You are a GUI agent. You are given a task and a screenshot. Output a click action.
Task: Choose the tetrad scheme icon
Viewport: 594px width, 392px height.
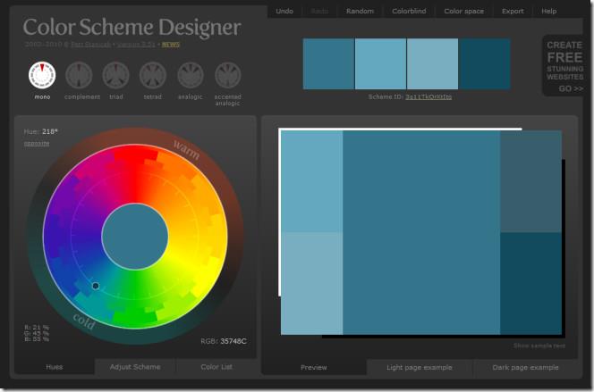click(x=153, y=75)
